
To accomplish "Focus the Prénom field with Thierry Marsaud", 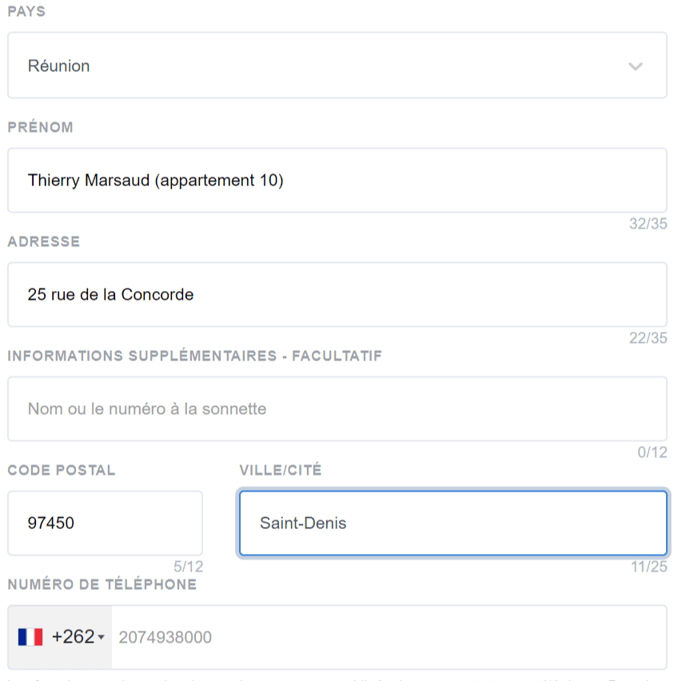I will coord(337,181).
